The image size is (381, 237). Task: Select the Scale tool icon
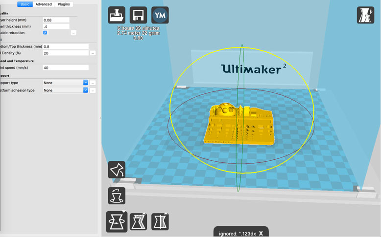[x=138, y=222]
